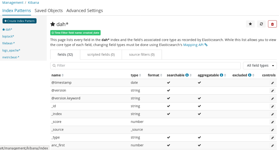Viewport: 279px width, 150px height.
Task: Click info icon beside excluded header
Action: tap(250, 75)
